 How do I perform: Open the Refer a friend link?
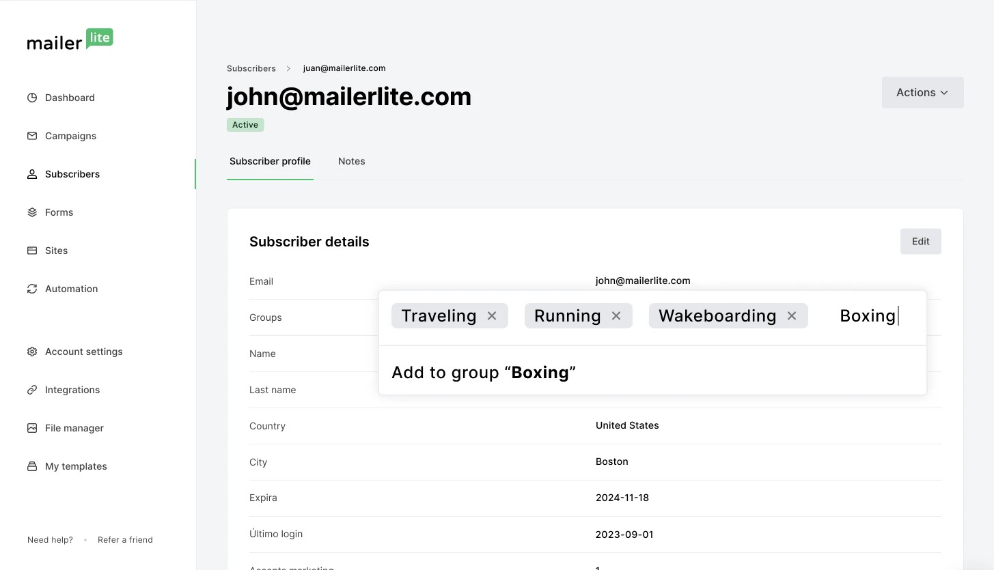click(125, 540)
